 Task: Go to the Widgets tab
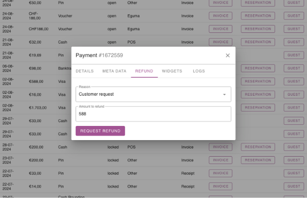click(172, 71)
